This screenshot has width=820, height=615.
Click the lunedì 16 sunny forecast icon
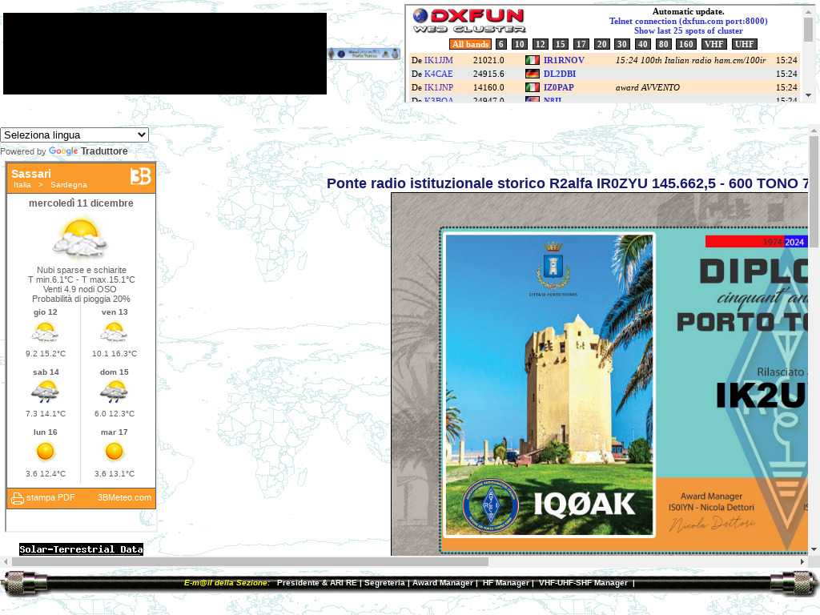(x=46, y=452)
